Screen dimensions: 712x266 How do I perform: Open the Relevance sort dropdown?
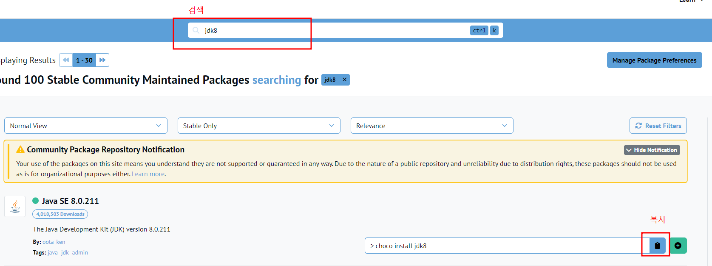click(x=432, y=126)
